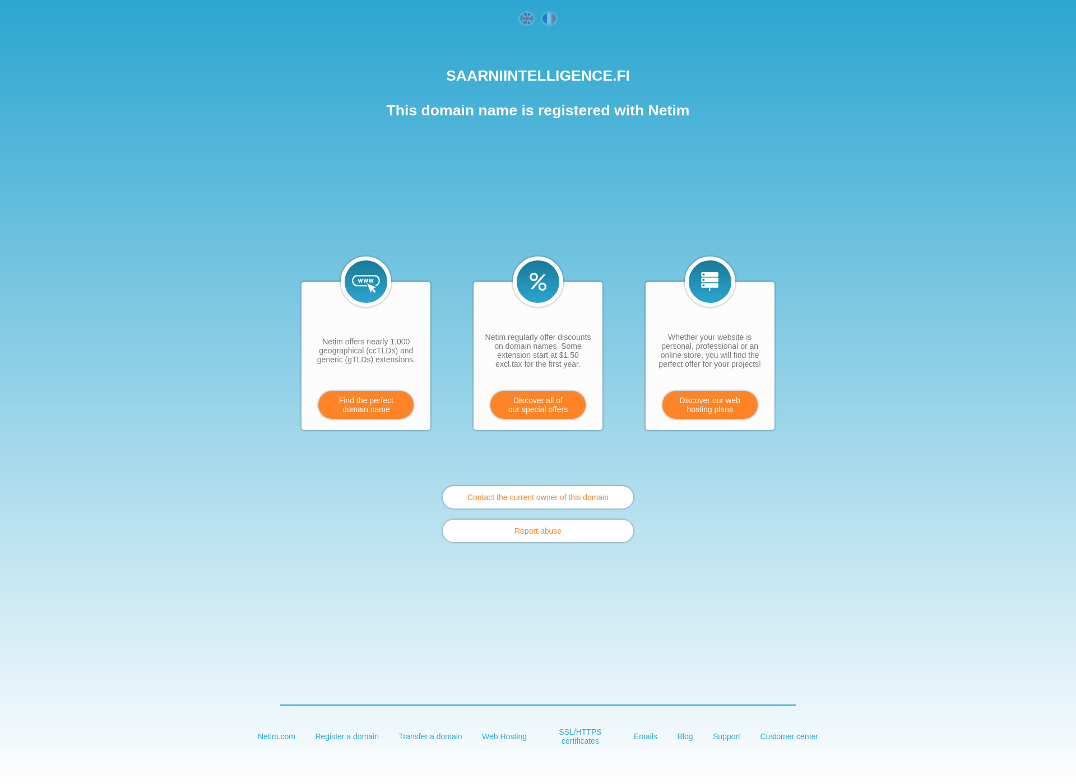The width and height of the screenshot is (1076, 784).
Task: Click the Report abuse button
Action: pyautogui.click(x=538, y=531)
